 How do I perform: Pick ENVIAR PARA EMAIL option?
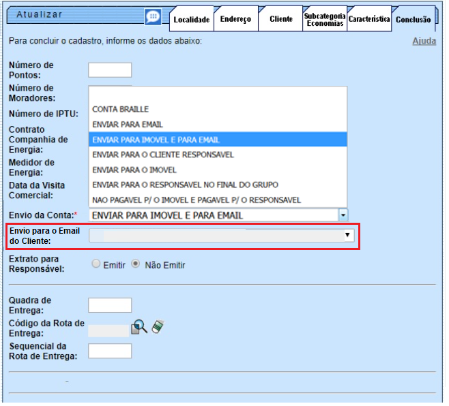click(128, 125)
